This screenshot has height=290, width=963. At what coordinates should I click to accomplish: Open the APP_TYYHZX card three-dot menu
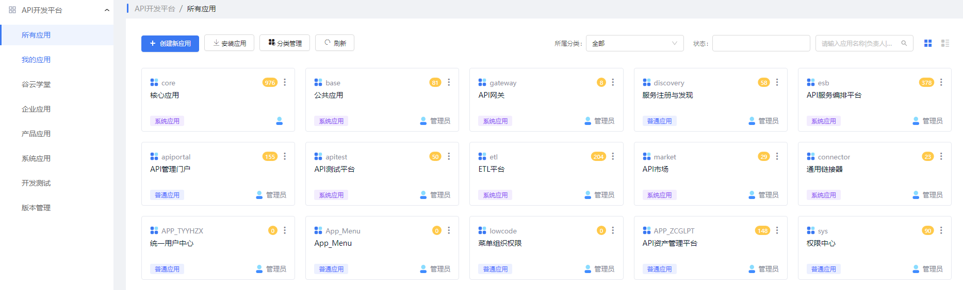[x=285, y=230]
